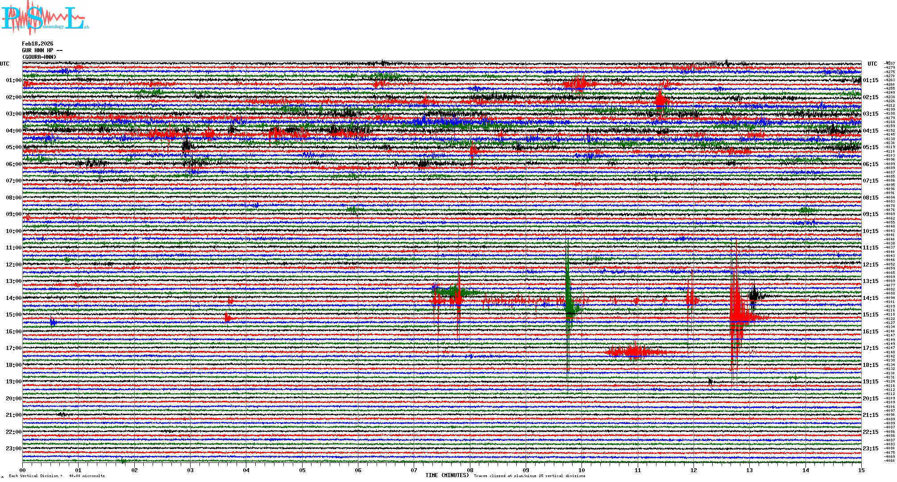
Task: Click the red burst near minute 11 at 17:15
Action: point(634,352)
